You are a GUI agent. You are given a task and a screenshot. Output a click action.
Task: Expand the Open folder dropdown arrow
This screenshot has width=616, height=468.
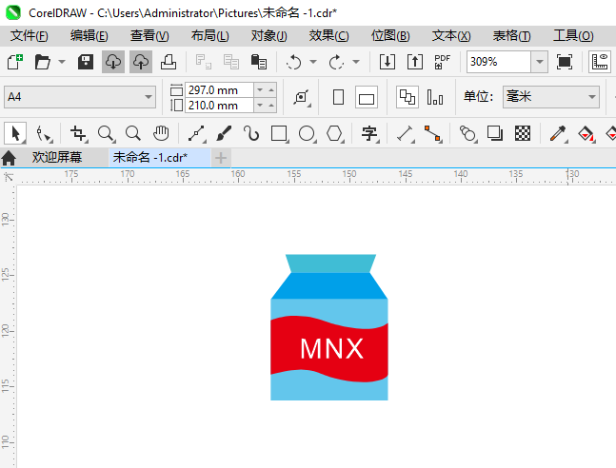tap(62, 62)
